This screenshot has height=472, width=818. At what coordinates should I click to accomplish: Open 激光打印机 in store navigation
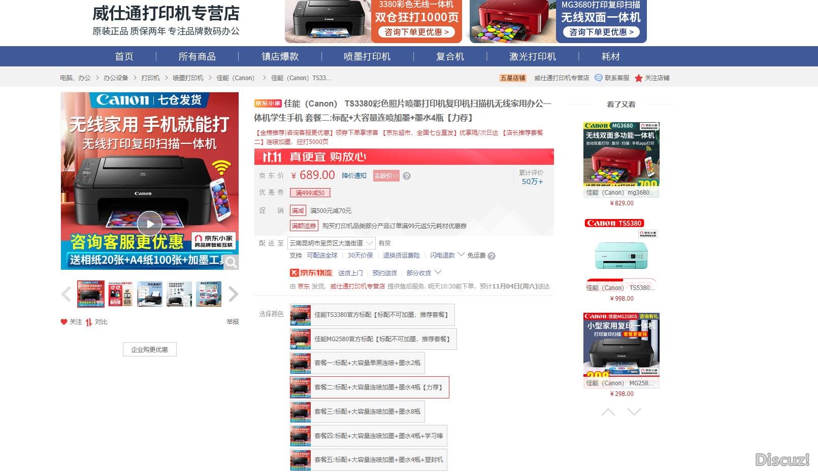click(533, 56)
